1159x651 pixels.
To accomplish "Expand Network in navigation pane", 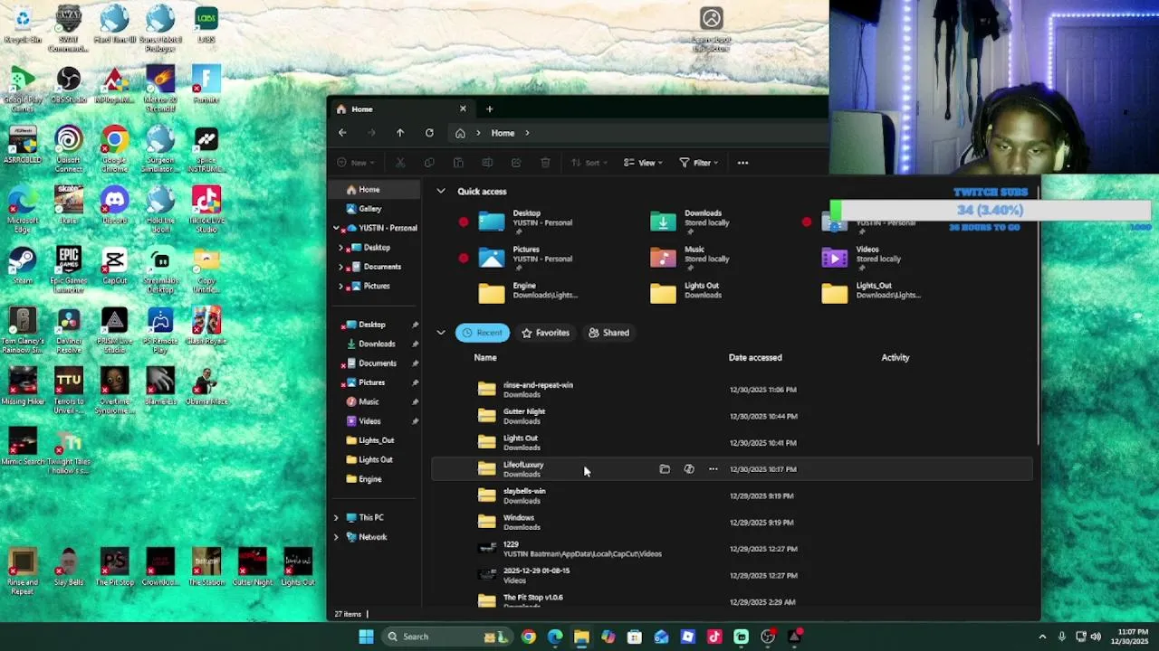I will point(336,537).
